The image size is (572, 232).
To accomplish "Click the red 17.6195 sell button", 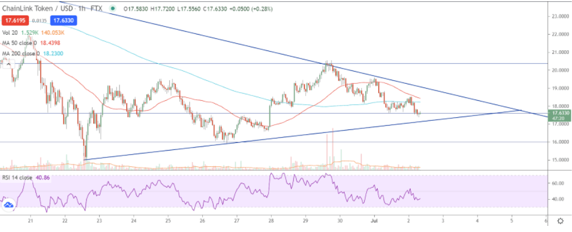I will 15,21.
